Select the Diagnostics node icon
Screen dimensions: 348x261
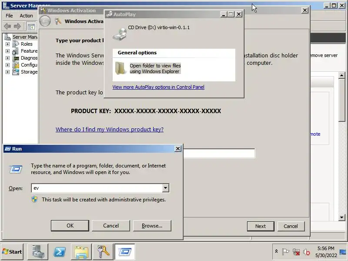click(x=16, y=58)
